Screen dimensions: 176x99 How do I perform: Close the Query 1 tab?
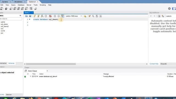32,13
